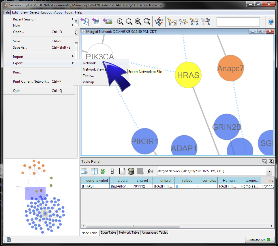Click the trash can delete columns icon

(x=131, y=171)
